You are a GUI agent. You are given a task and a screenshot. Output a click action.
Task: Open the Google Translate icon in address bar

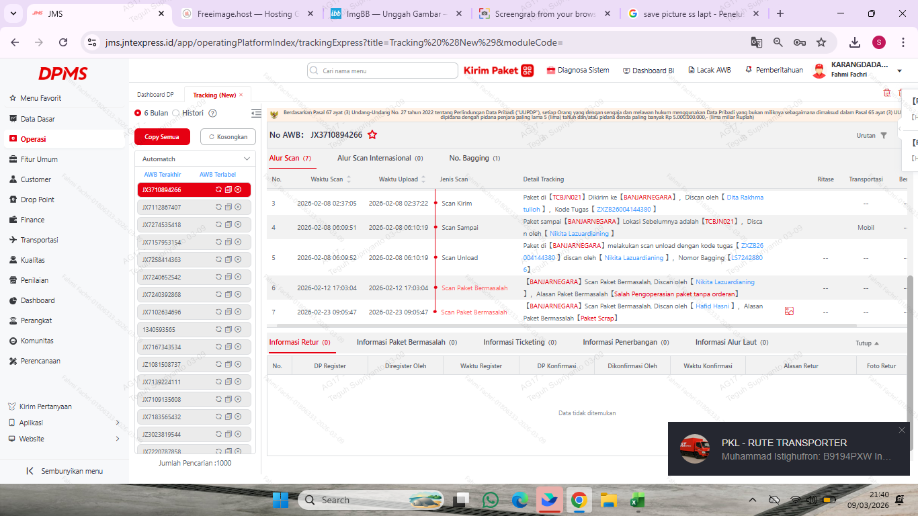tap(757, 42)
